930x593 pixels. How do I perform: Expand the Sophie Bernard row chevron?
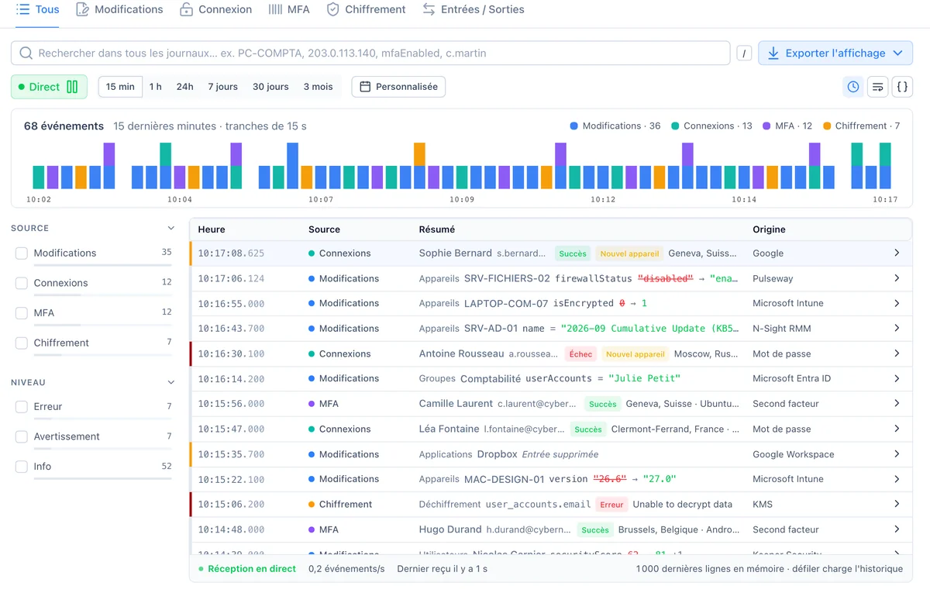click(897, 253)
